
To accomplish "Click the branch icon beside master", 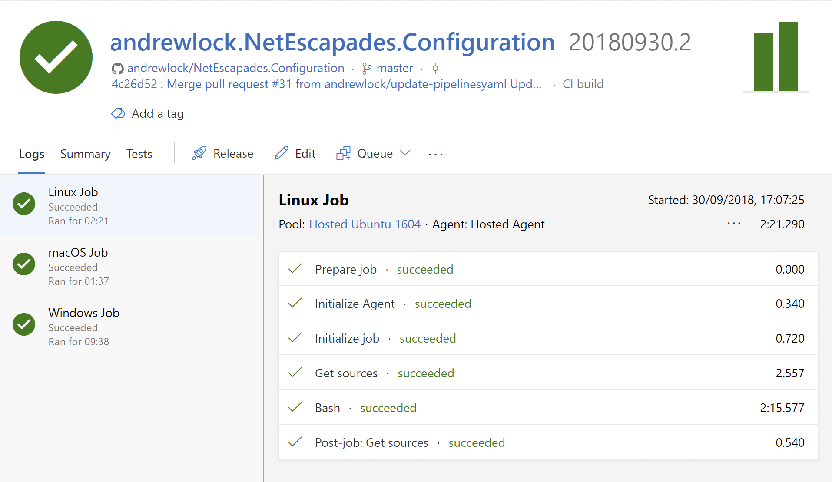I will pyautogui.click(x=367, y=69).
